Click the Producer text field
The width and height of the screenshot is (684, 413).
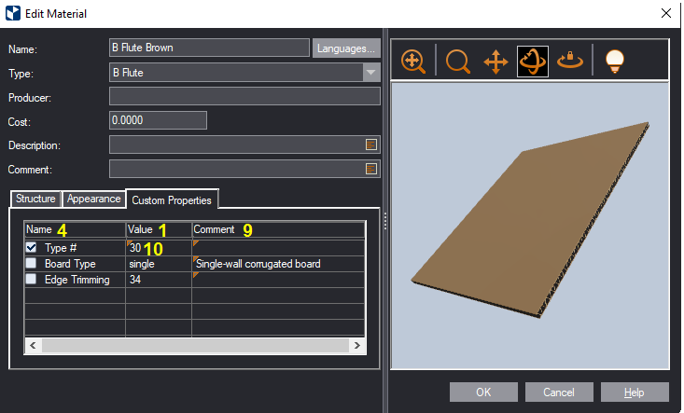244,96
